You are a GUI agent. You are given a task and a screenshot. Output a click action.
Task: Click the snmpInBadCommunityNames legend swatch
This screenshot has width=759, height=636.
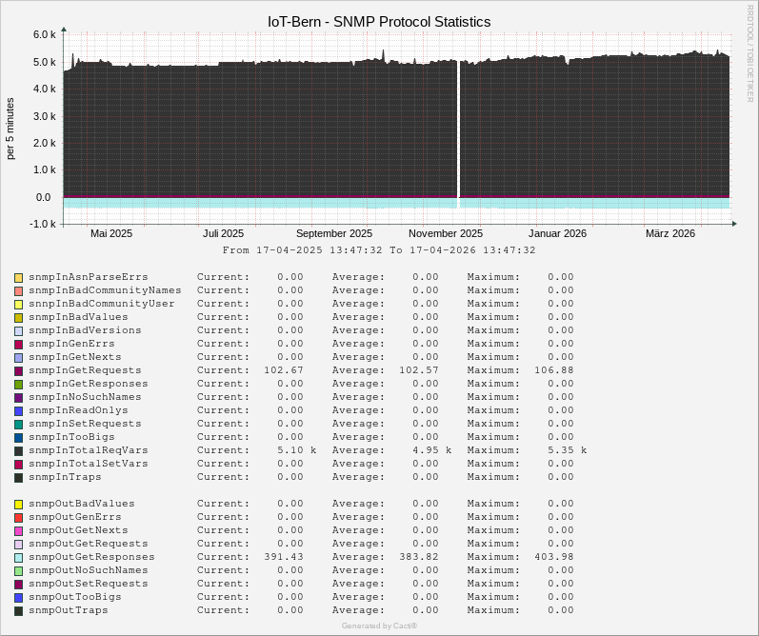coord(18,290)
